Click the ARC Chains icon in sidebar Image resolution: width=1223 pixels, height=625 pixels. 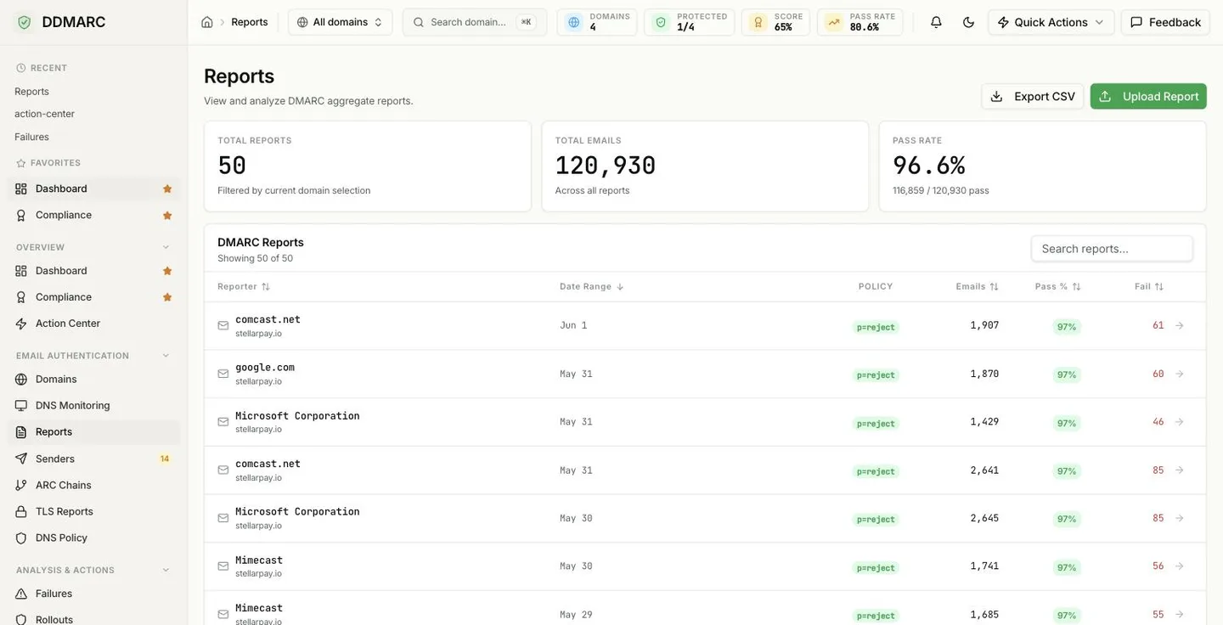(x=21, y=485)
